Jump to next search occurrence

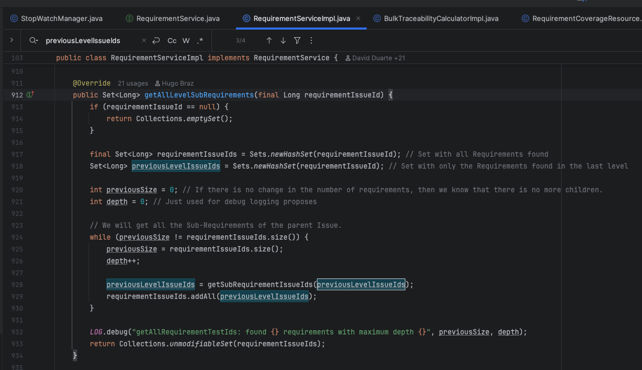pos(283,40)
